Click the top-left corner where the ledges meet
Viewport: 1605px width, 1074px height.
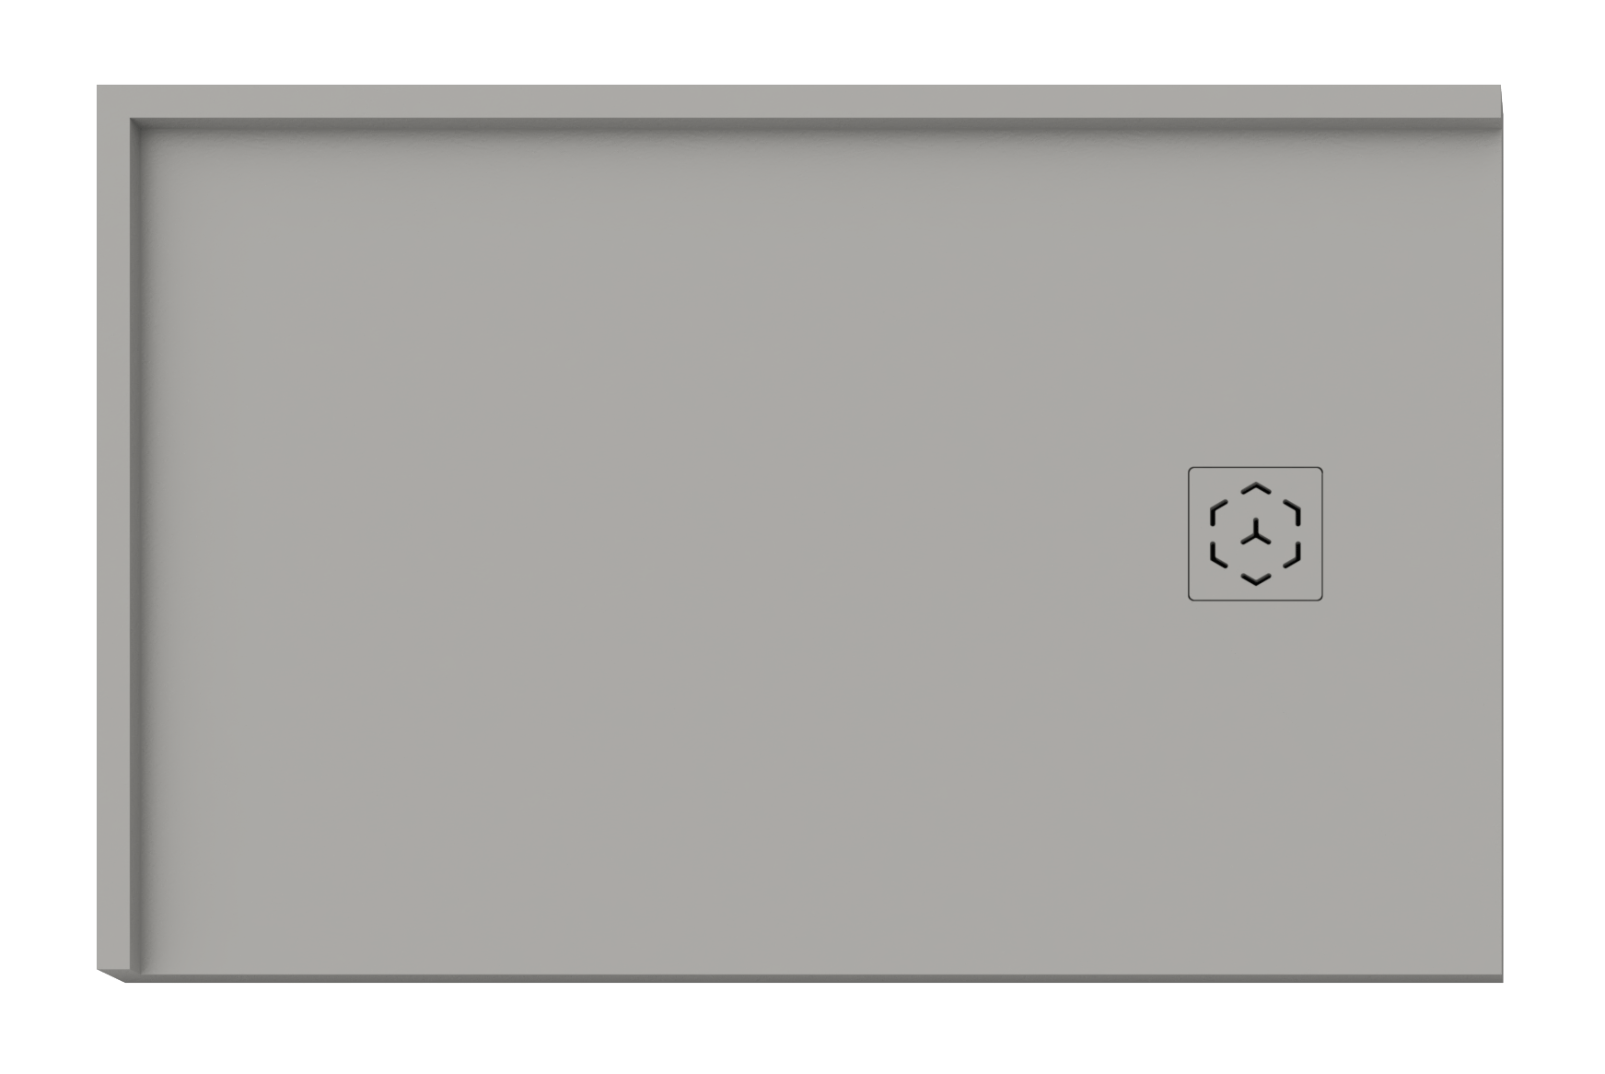(x=113, y=101)
